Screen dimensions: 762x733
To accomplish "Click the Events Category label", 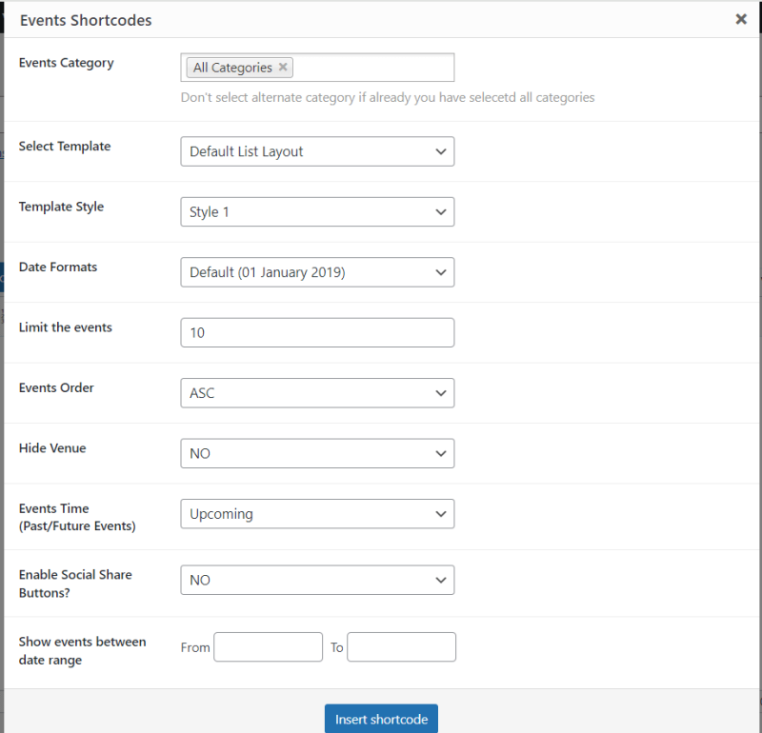I will pos(66,63).
